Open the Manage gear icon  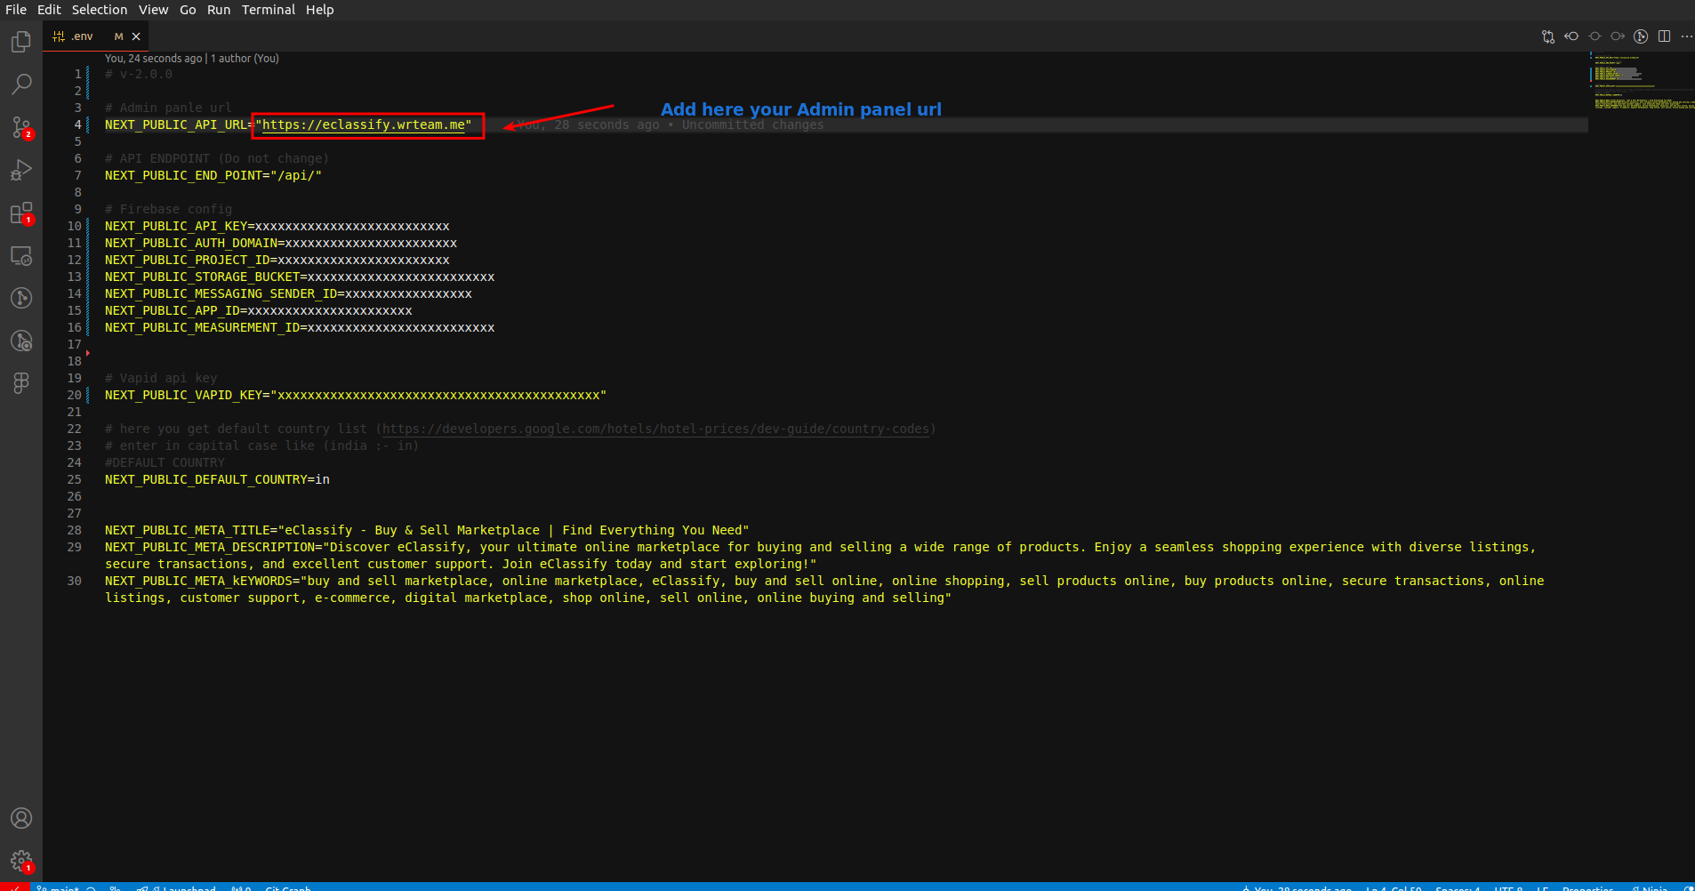(21, 861)
